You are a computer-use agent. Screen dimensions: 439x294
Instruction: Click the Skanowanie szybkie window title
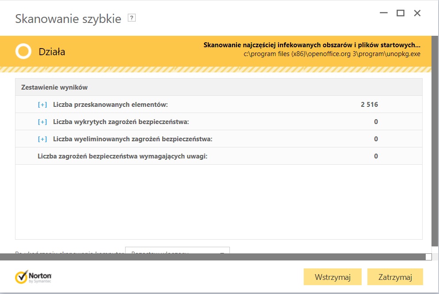68,19
